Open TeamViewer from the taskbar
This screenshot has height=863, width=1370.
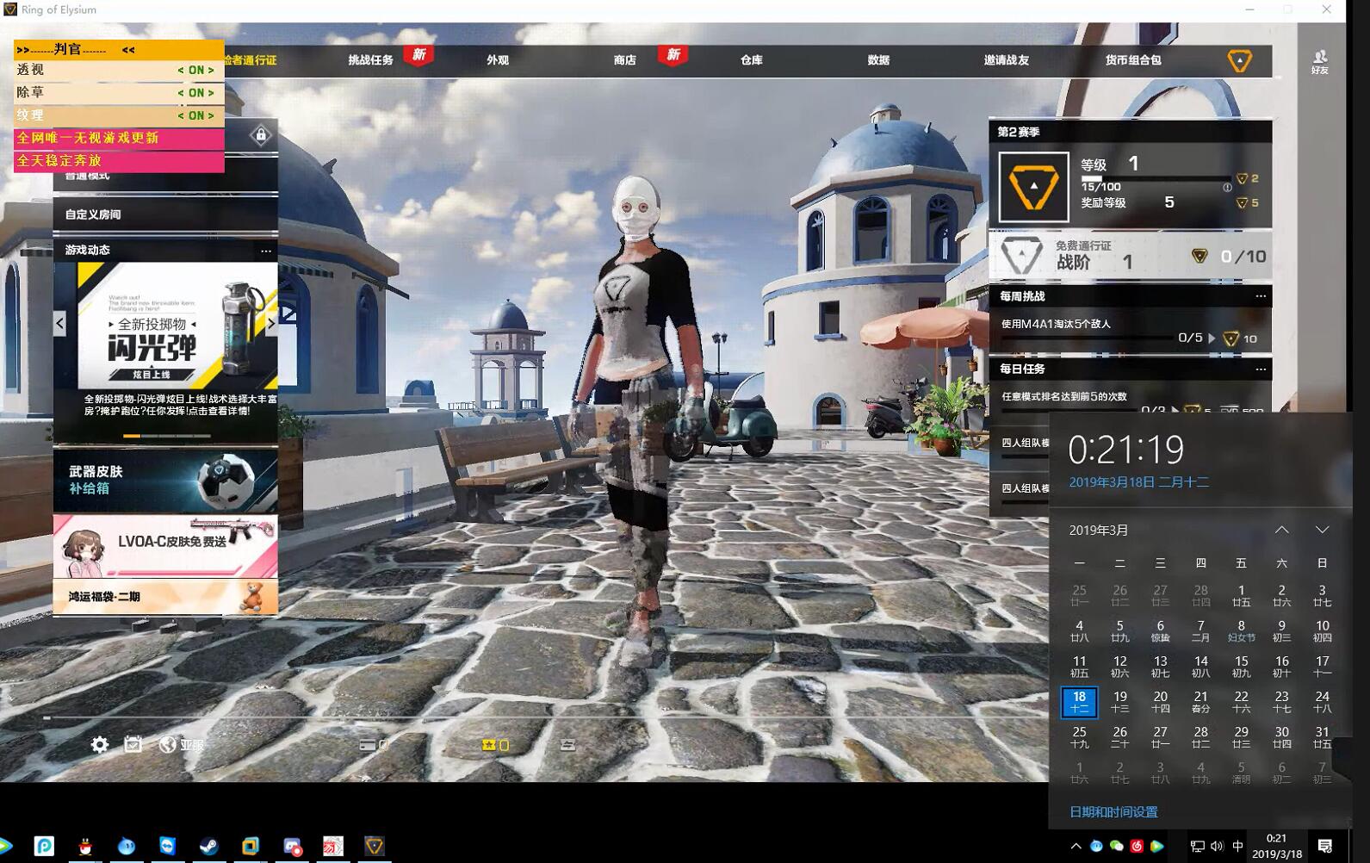click(x=167, y=846)
